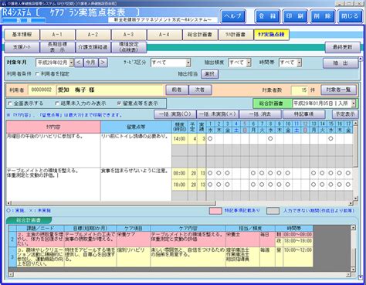Viewport: 366px width, 285px height.
Task: Toggle 全面表示する checkbox
Action: [x=10, y=103]
